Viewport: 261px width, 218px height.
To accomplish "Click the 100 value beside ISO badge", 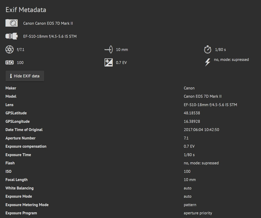I will (20, 62).
